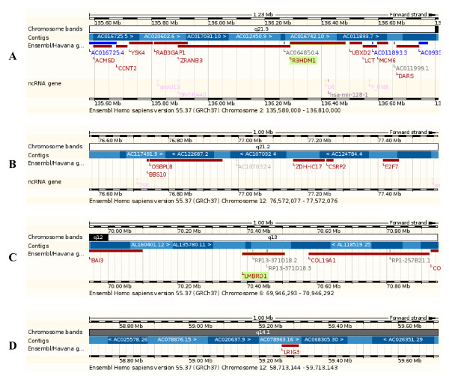Click the RP13-371D18.3 gene label
This screenshot has width=449, height=382.
tap(290, 268)
